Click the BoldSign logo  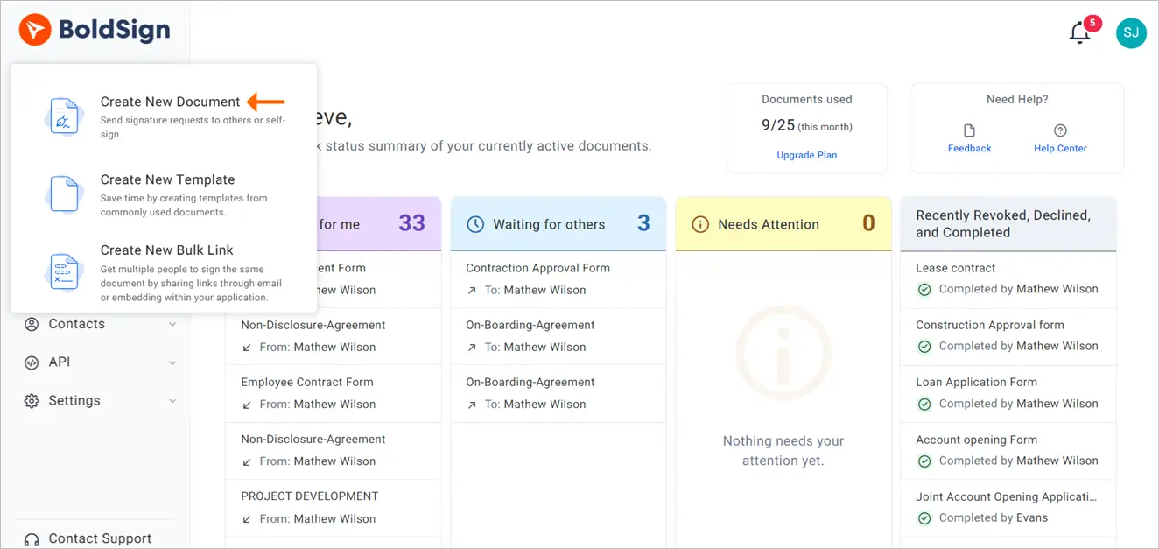click(x=95, y=31)
